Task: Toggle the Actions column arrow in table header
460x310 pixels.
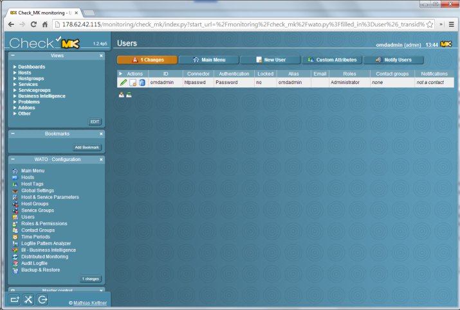Action: tap(120, 74)
